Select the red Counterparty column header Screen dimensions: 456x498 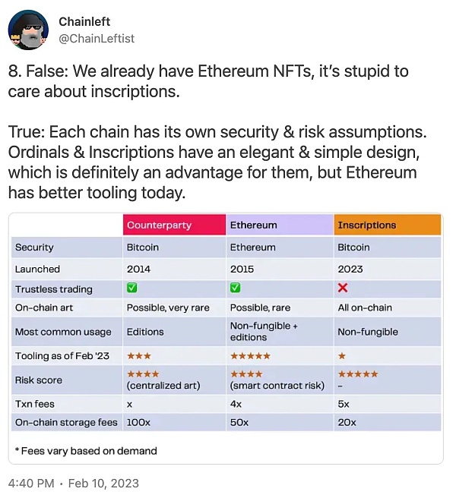point(174,225)
